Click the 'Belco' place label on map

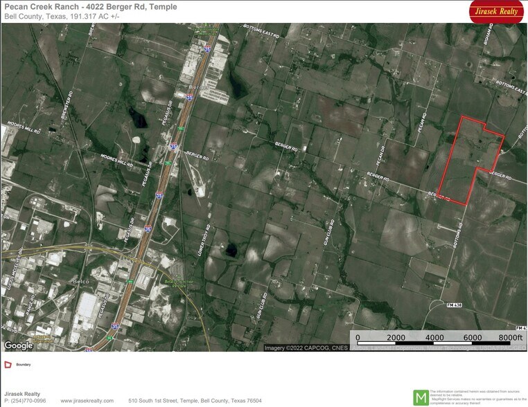pos(81,281)
